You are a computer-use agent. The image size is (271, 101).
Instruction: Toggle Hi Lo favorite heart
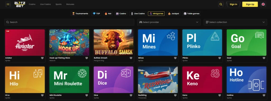point(42,95)
